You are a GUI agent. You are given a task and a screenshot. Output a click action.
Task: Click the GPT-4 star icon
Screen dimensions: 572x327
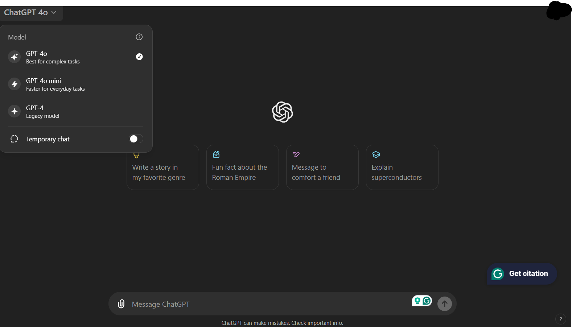(x=14, y=111)
